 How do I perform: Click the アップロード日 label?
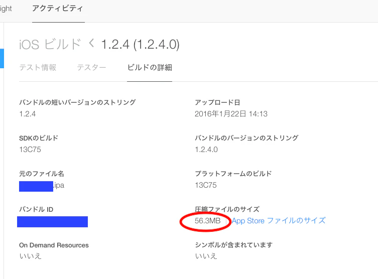(217, 102)
